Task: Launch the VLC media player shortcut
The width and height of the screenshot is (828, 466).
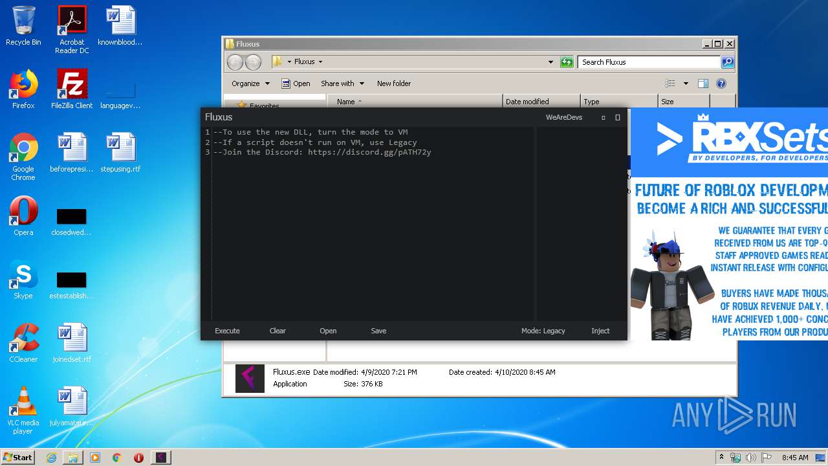Action: (x=23, y=410)
